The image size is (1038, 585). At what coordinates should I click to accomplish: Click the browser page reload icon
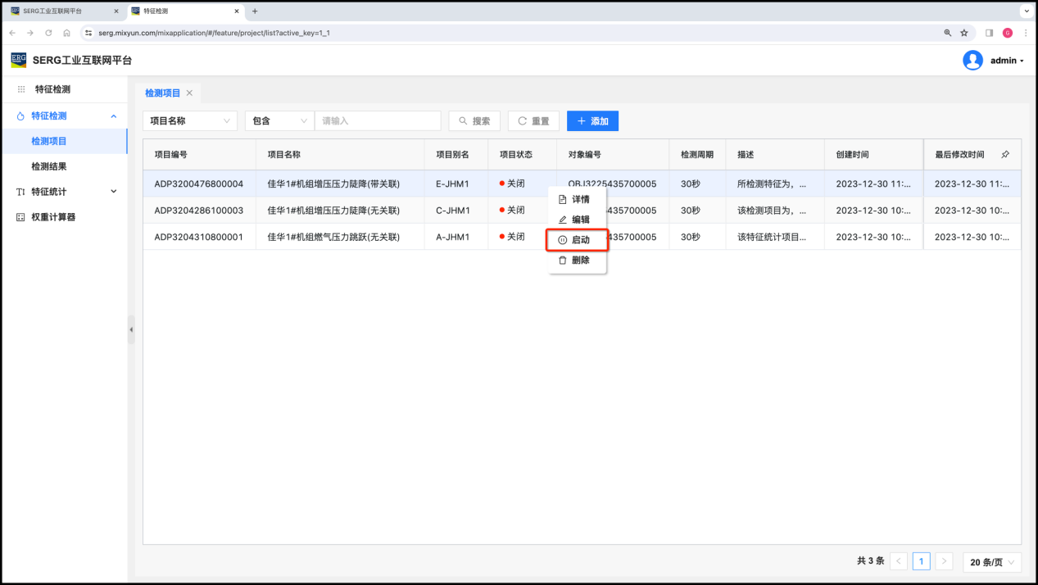pos(48,33)
